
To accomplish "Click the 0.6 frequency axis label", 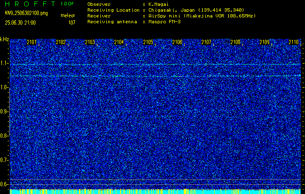I will click(x=4, y=184).
